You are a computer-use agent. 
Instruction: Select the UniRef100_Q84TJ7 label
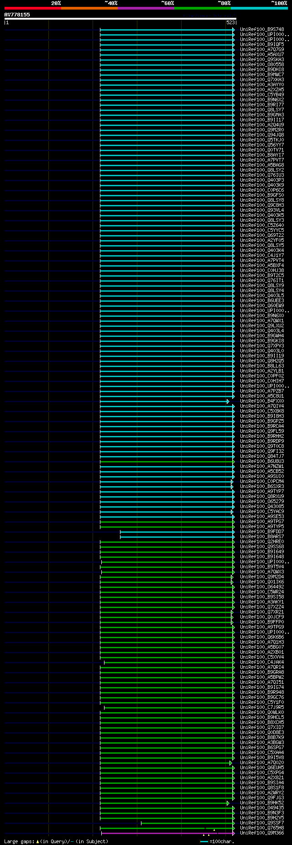(x=262, y=457)
